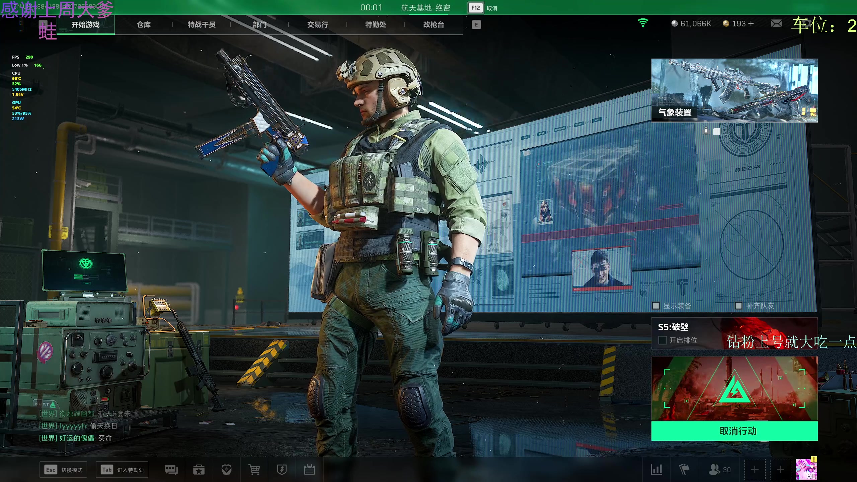Open the chat messages icon
This screenshot has height=482, width=857.
[x=171, y=470]
